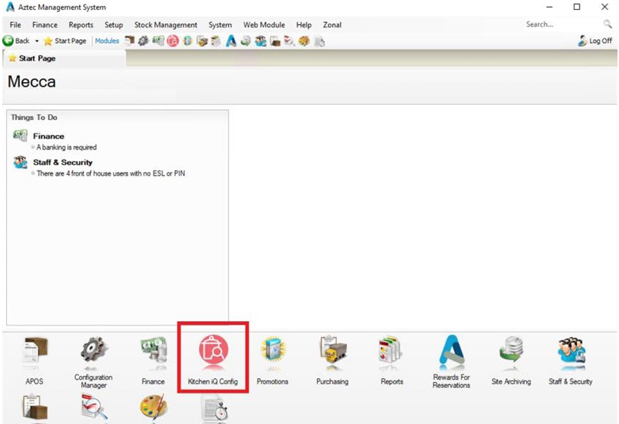Open the Site Archiving module
This screenshot has height=424, width=619.
pyautogui.click(x=510, y=353)
